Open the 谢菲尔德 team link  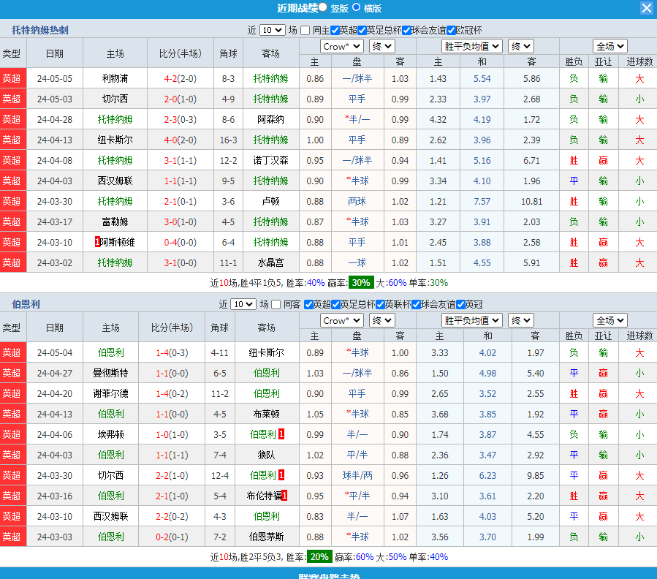point(110,394)
